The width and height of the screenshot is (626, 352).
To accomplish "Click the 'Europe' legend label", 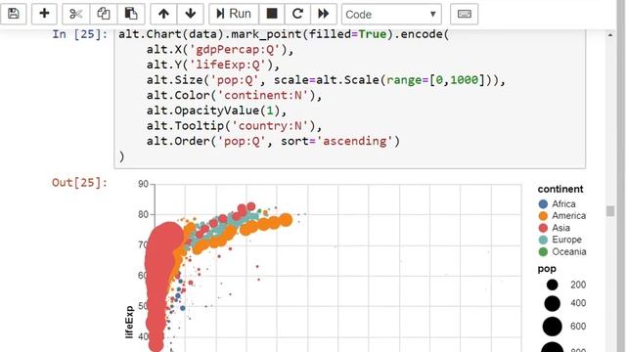I will click(x=566, y=240).
